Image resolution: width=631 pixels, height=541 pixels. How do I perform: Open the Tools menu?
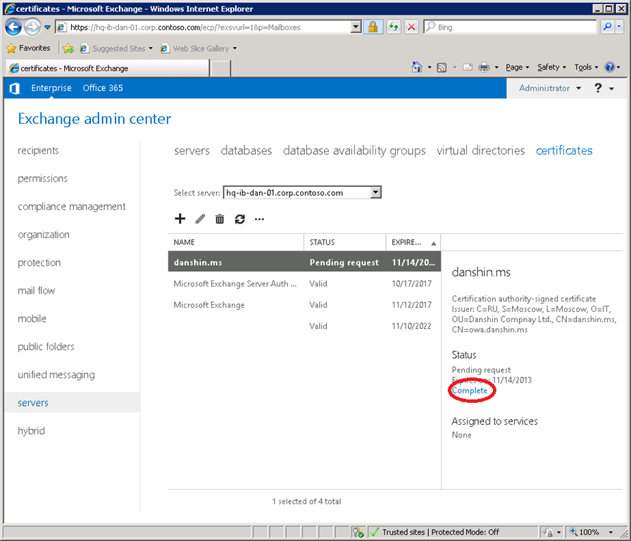(x=586, y=67)
